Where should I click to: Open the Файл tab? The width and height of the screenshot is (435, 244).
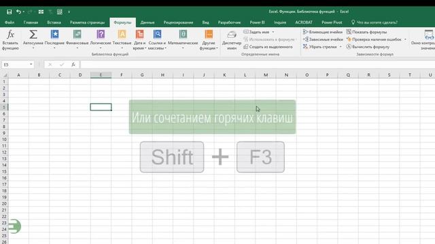point(10,22)
